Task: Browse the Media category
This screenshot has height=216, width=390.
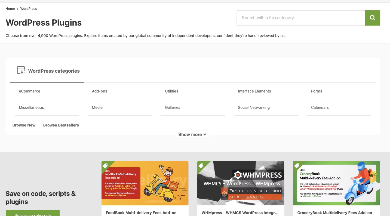Action: coord(97,107)
